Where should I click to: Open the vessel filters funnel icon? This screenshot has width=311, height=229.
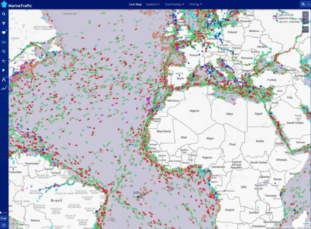pyautogui.click(x=4, y=23)
